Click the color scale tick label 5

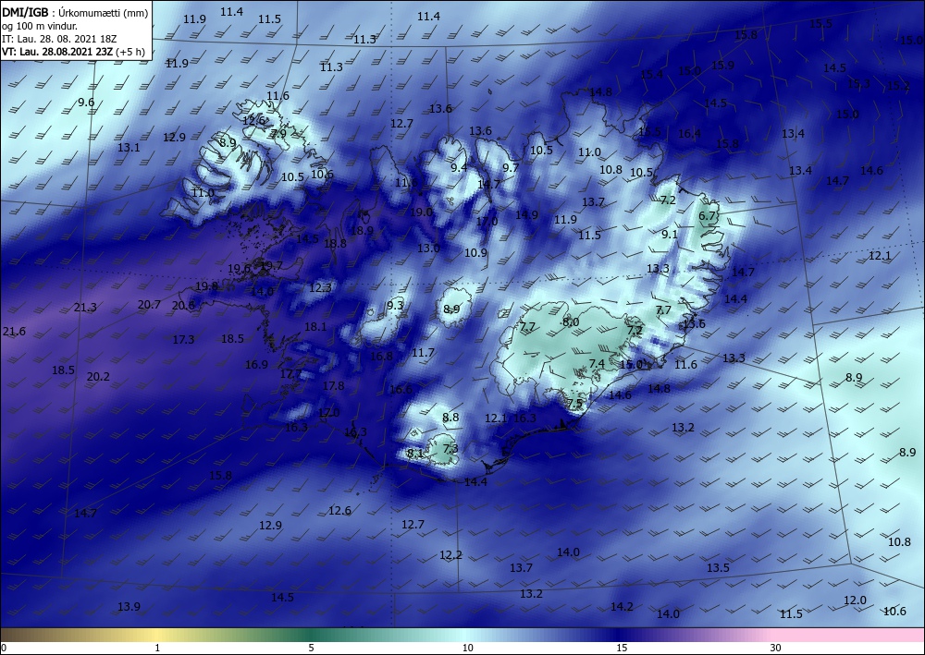coord(311,648)
